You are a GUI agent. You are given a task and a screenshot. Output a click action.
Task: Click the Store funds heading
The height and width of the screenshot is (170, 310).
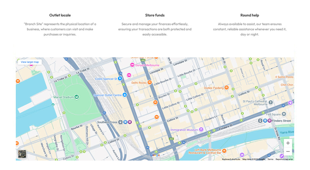(x=155, y=15)
